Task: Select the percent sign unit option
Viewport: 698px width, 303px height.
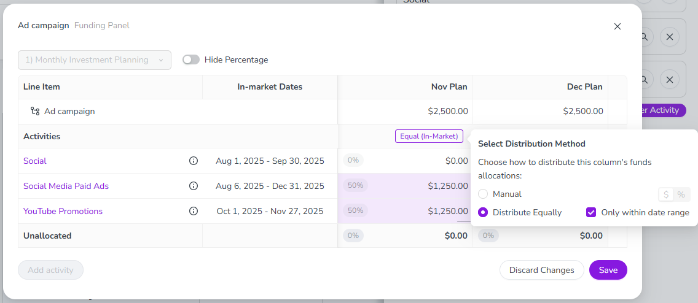Action: point(681,194)
